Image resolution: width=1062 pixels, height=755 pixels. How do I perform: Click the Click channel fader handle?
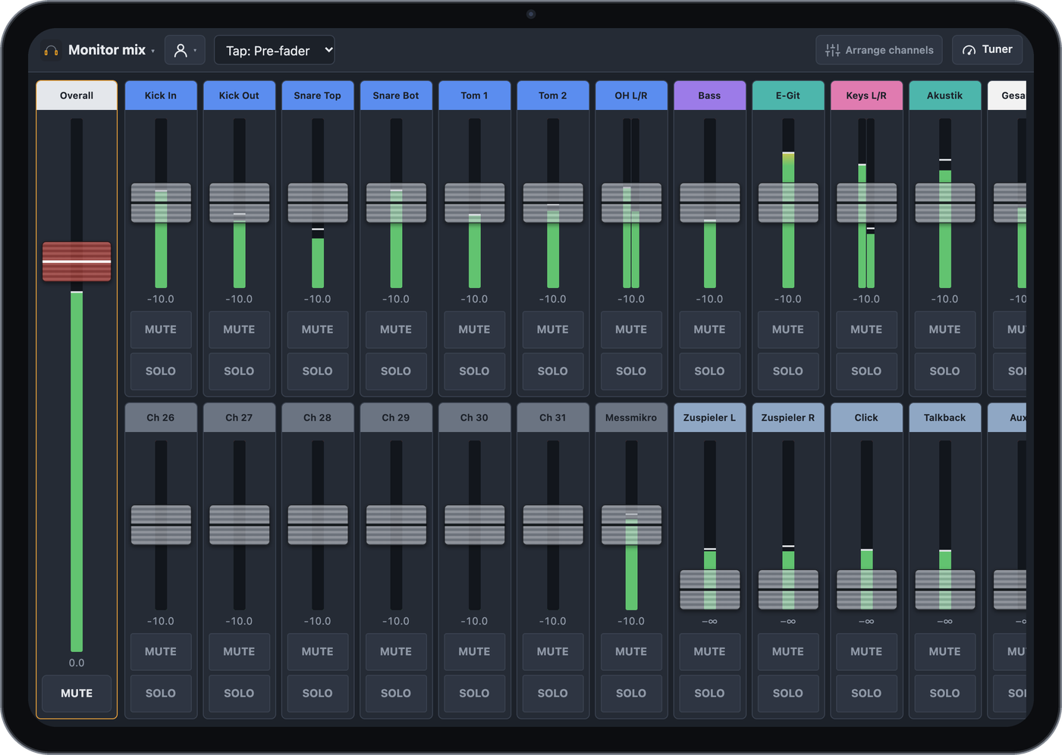(866, 590)
